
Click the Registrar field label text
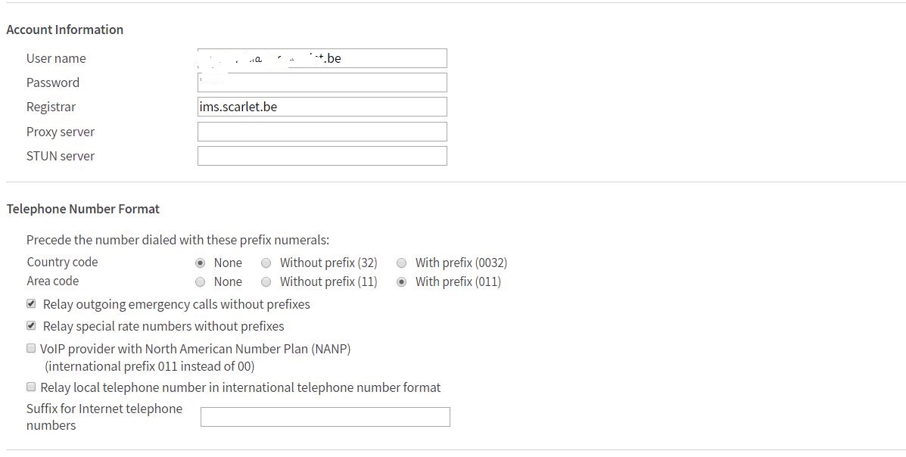click(x=51, y=107)
